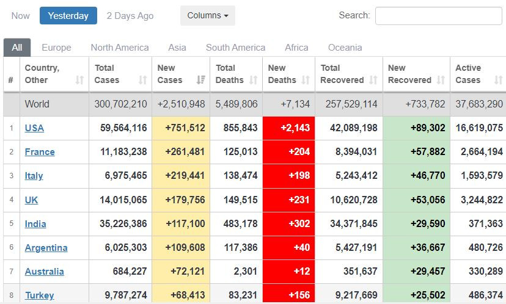
Task: Sort by Total Cases arrows icon
Action: (142, 80)
